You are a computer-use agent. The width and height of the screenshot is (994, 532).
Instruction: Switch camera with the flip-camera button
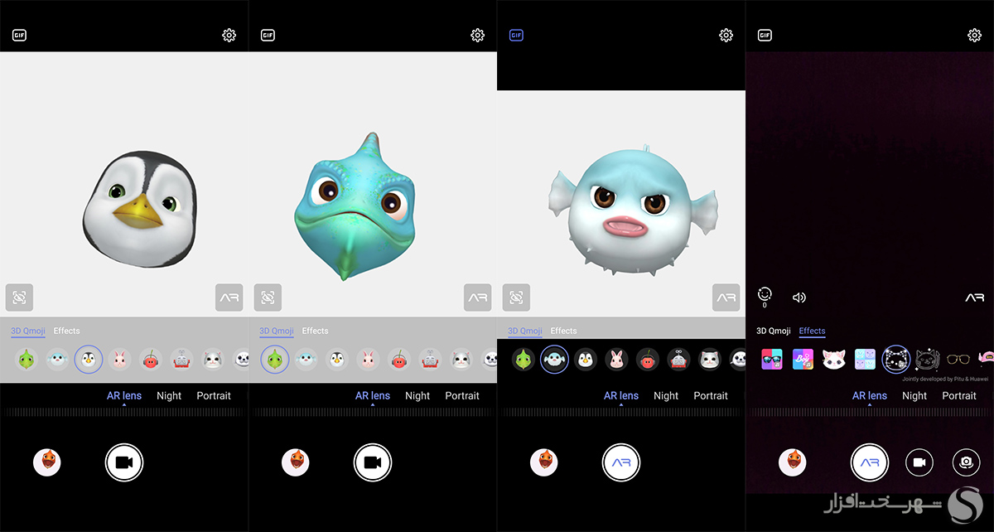coord(966,462)
